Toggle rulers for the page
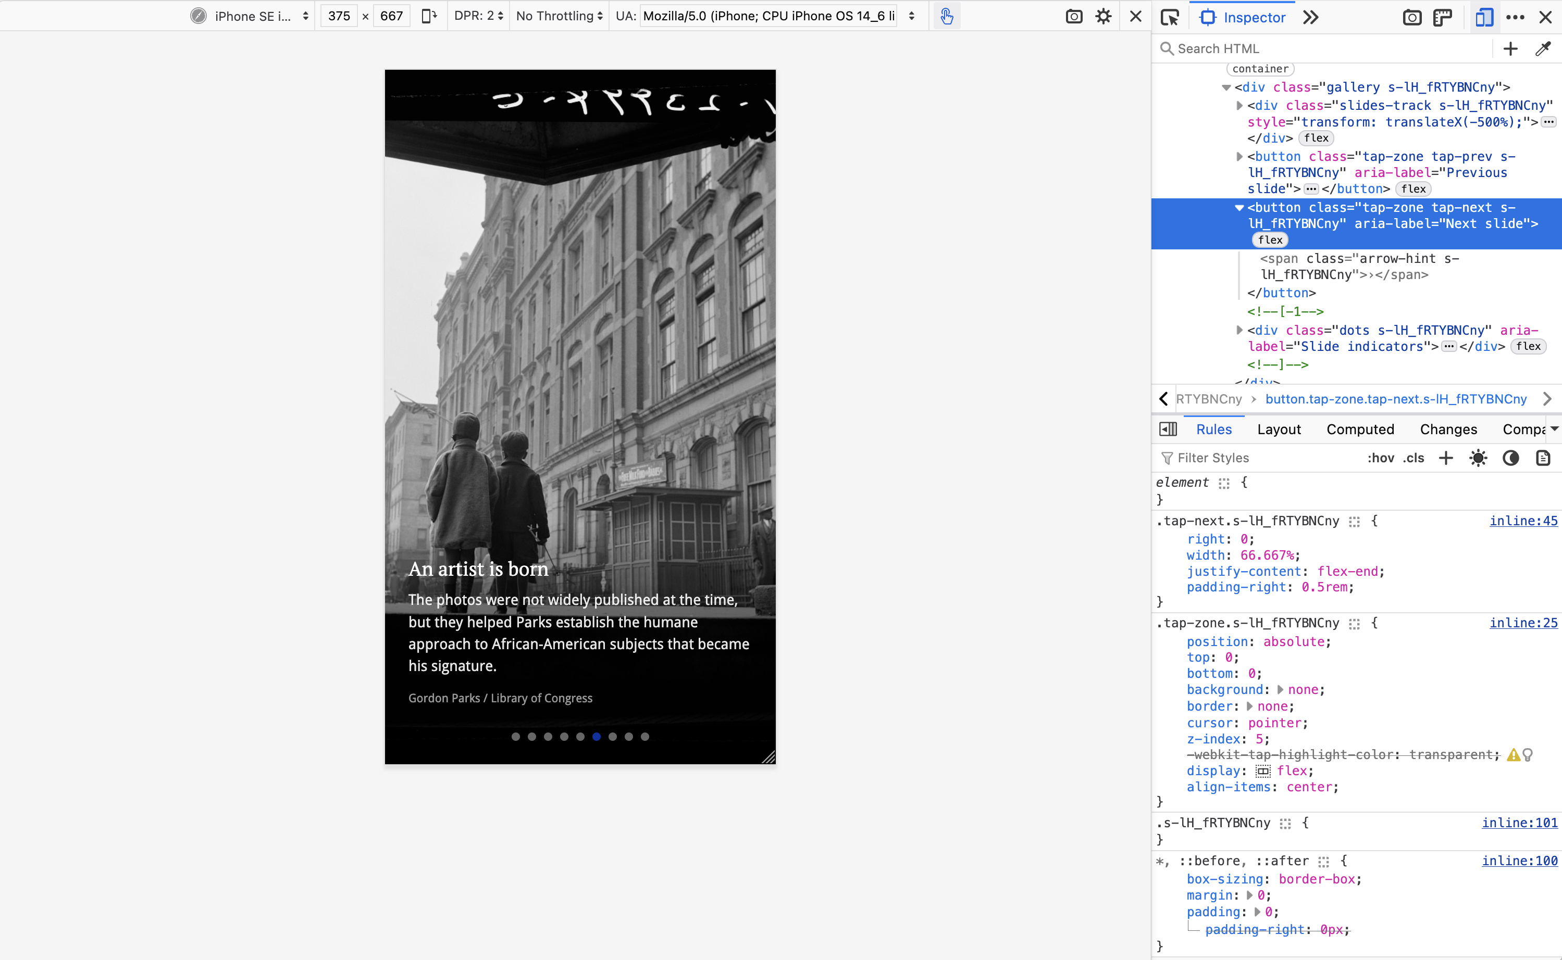 (x=1443, y=17)
